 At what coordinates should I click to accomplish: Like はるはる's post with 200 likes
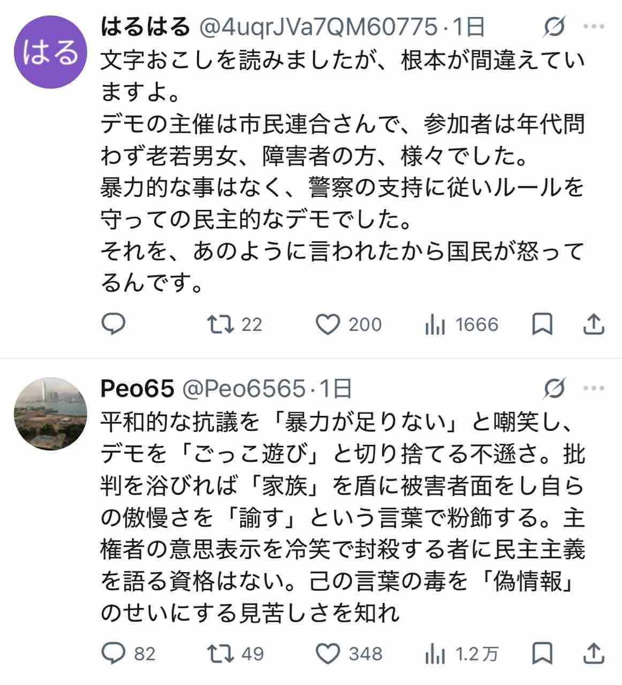pos(348,324)
